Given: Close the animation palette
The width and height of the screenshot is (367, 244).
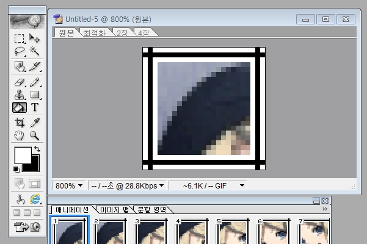Looking at the screenshot, I should 325,201.
